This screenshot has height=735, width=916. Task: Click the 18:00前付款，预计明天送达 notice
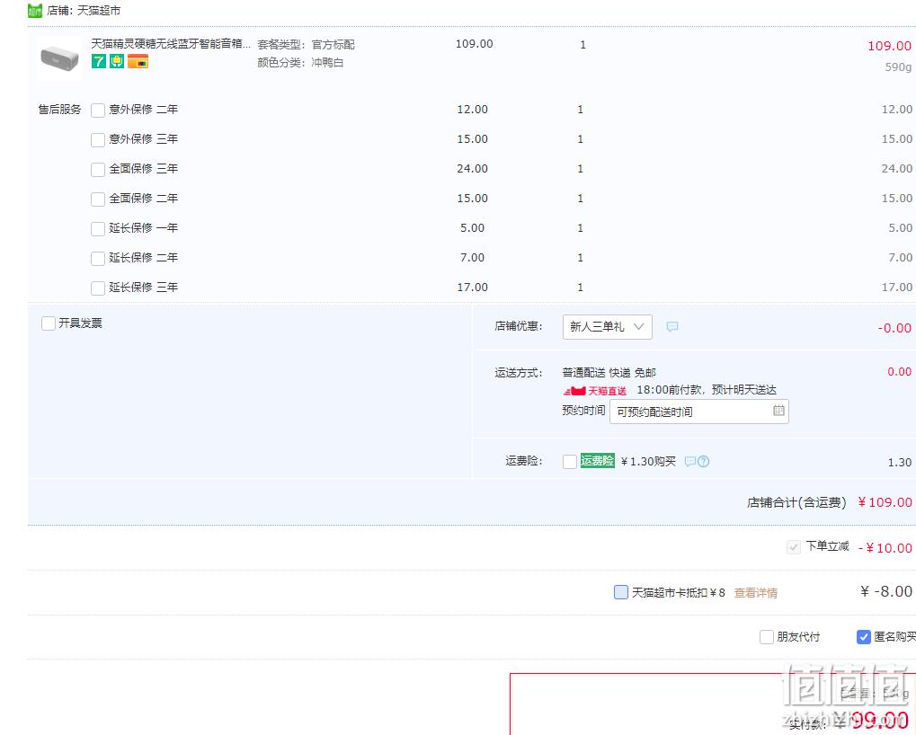pos(707,390)
